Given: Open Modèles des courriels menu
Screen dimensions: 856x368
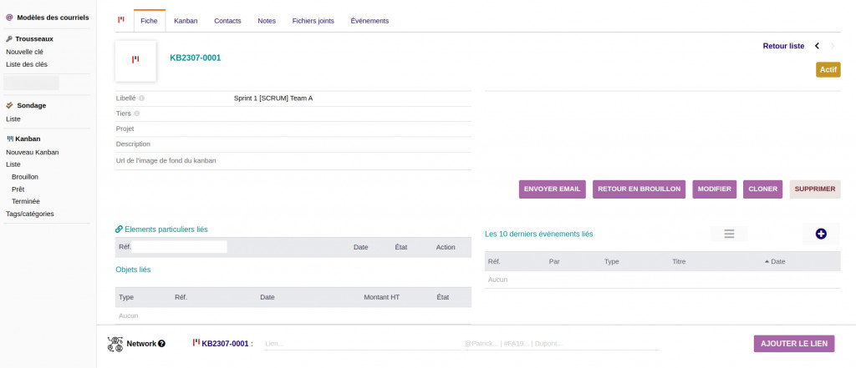Looking at the screenshot, I should click(x=53, y=18).
